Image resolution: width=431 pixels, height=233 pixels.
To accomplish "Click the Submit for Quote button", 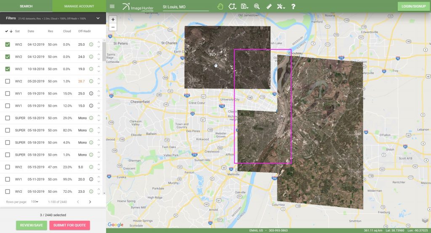I will click(x=69, y=225).
